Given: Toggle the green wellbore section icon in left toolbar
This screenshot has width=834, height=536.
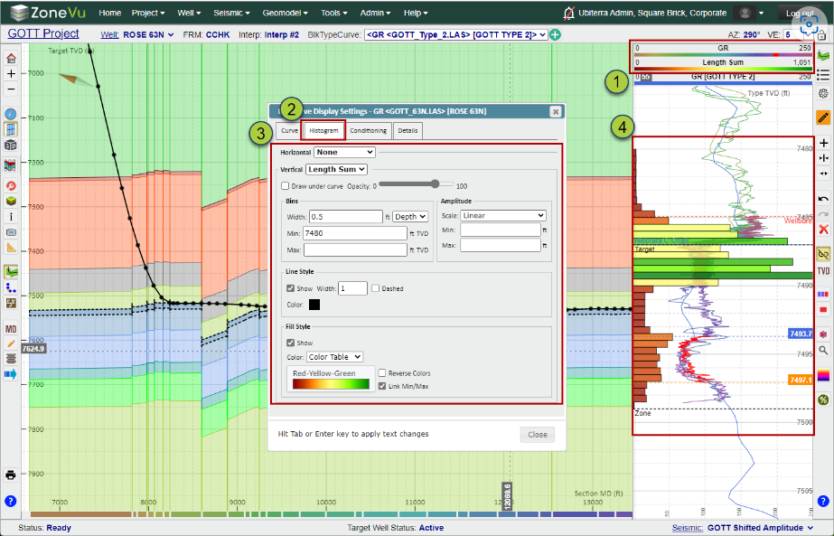Looking at the screenshot, I should tap(11, 272).
